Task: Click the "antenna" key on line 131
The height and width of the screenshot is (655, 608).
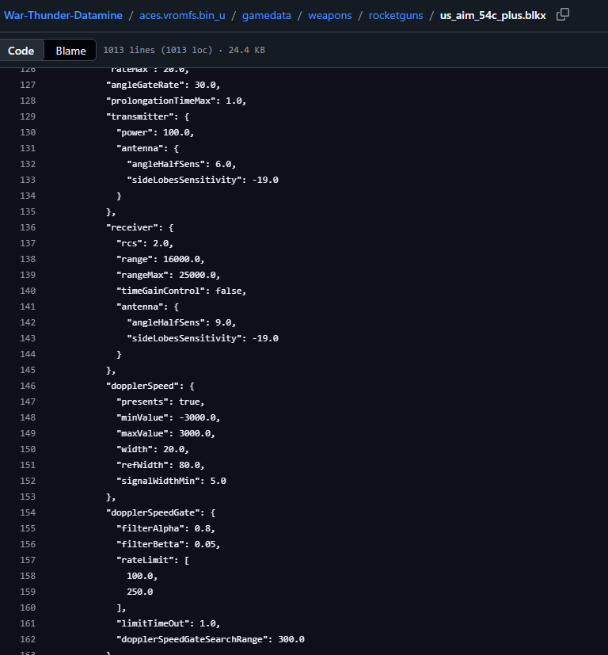Action: click(142, 148)
